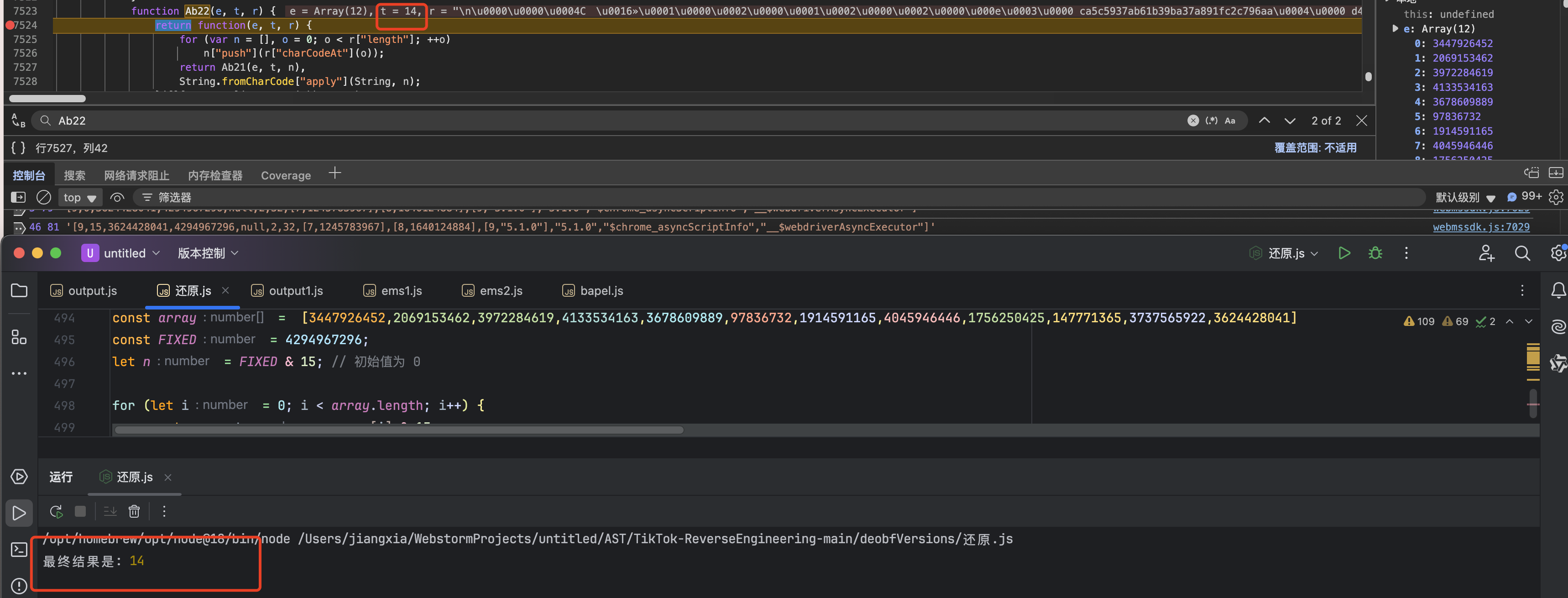
Task: Open the 搜索 drawer tab
Action: click(74, 175)
